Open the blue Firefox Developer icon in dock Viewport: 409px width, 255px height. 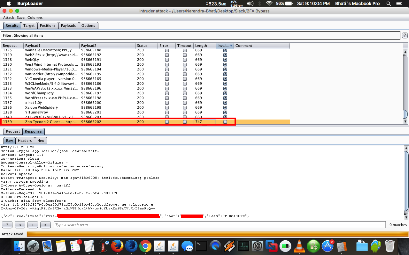coord(131,246)
